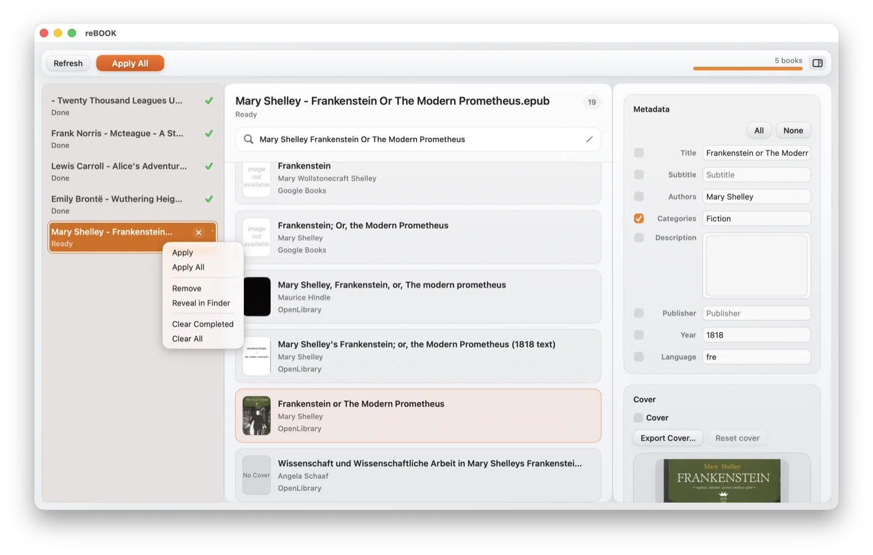Click the Refresh button

point(67,63)
